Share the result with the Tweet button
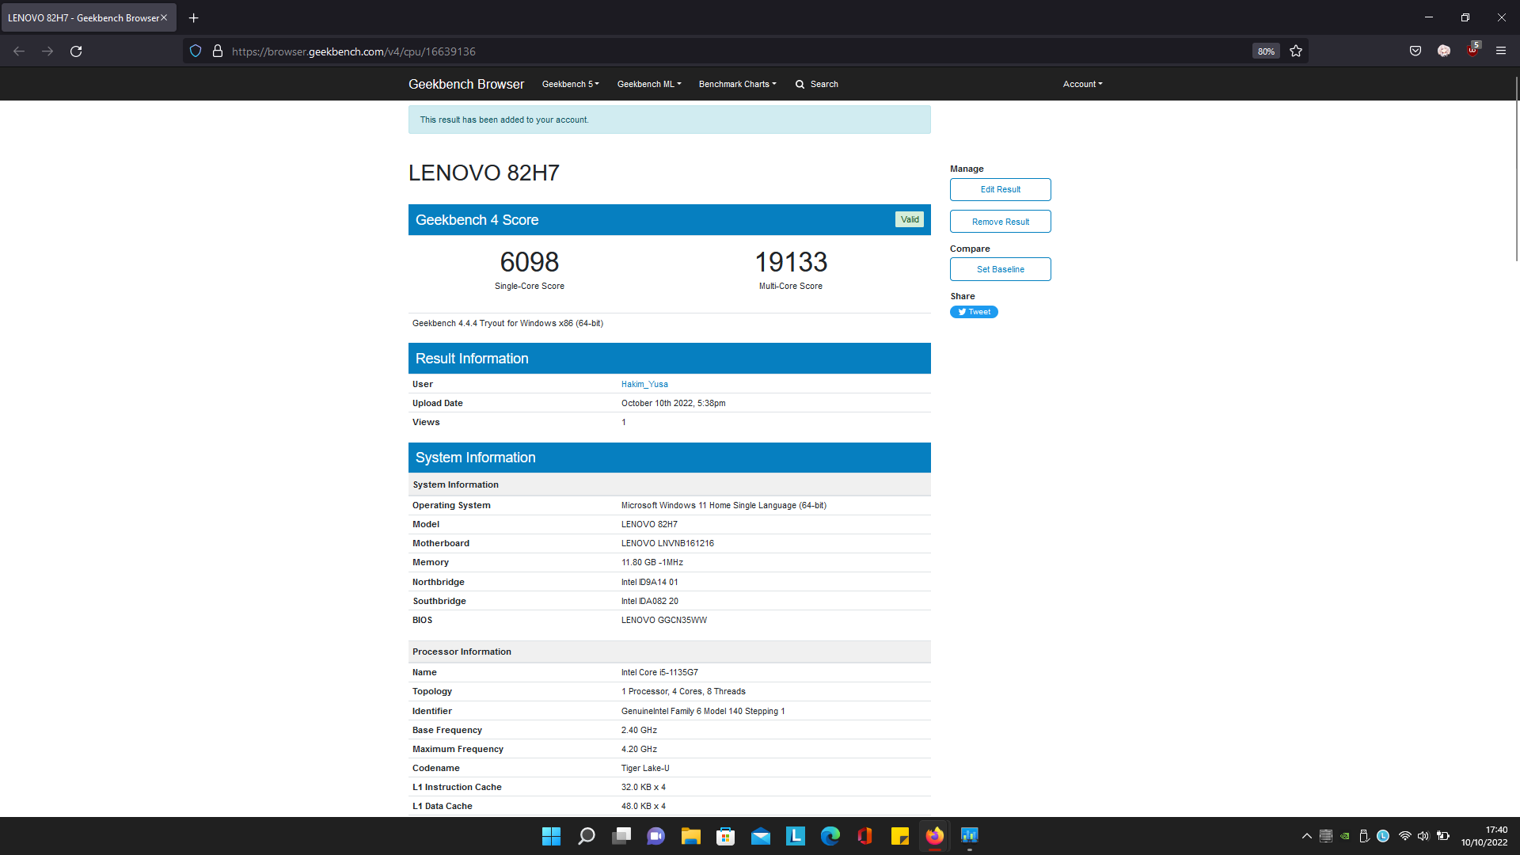This screenshot has width=1520, height=855. 974,312
